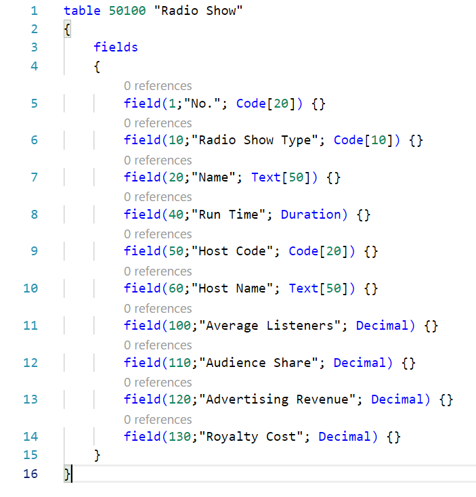Screen dimensions: 476x497
Task: Click the closing brace on line 16
Action: (x=67, y=474)
